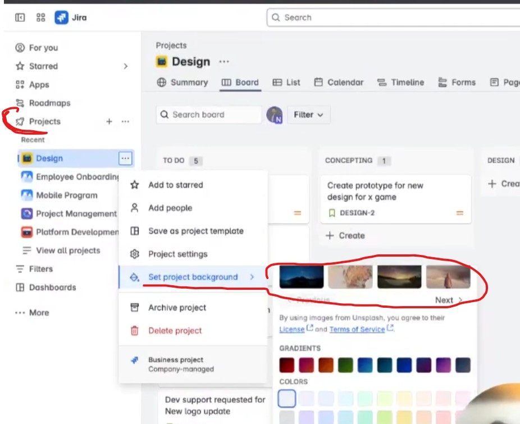Image resolution: width=520 pixels, height=424 pixels.
Task: Select the dark blue mountain background thumbnail
Action: click(x=302, y=277)
